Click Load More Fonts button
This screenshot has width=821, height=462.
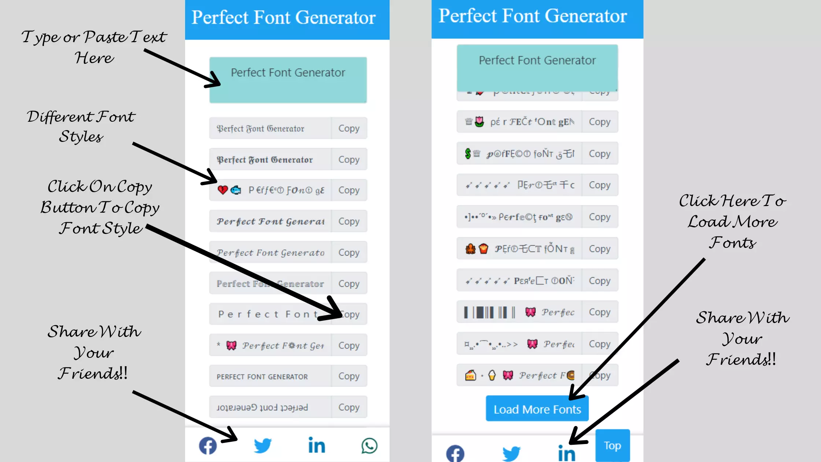pyautogui.click(x=537, y=409)
